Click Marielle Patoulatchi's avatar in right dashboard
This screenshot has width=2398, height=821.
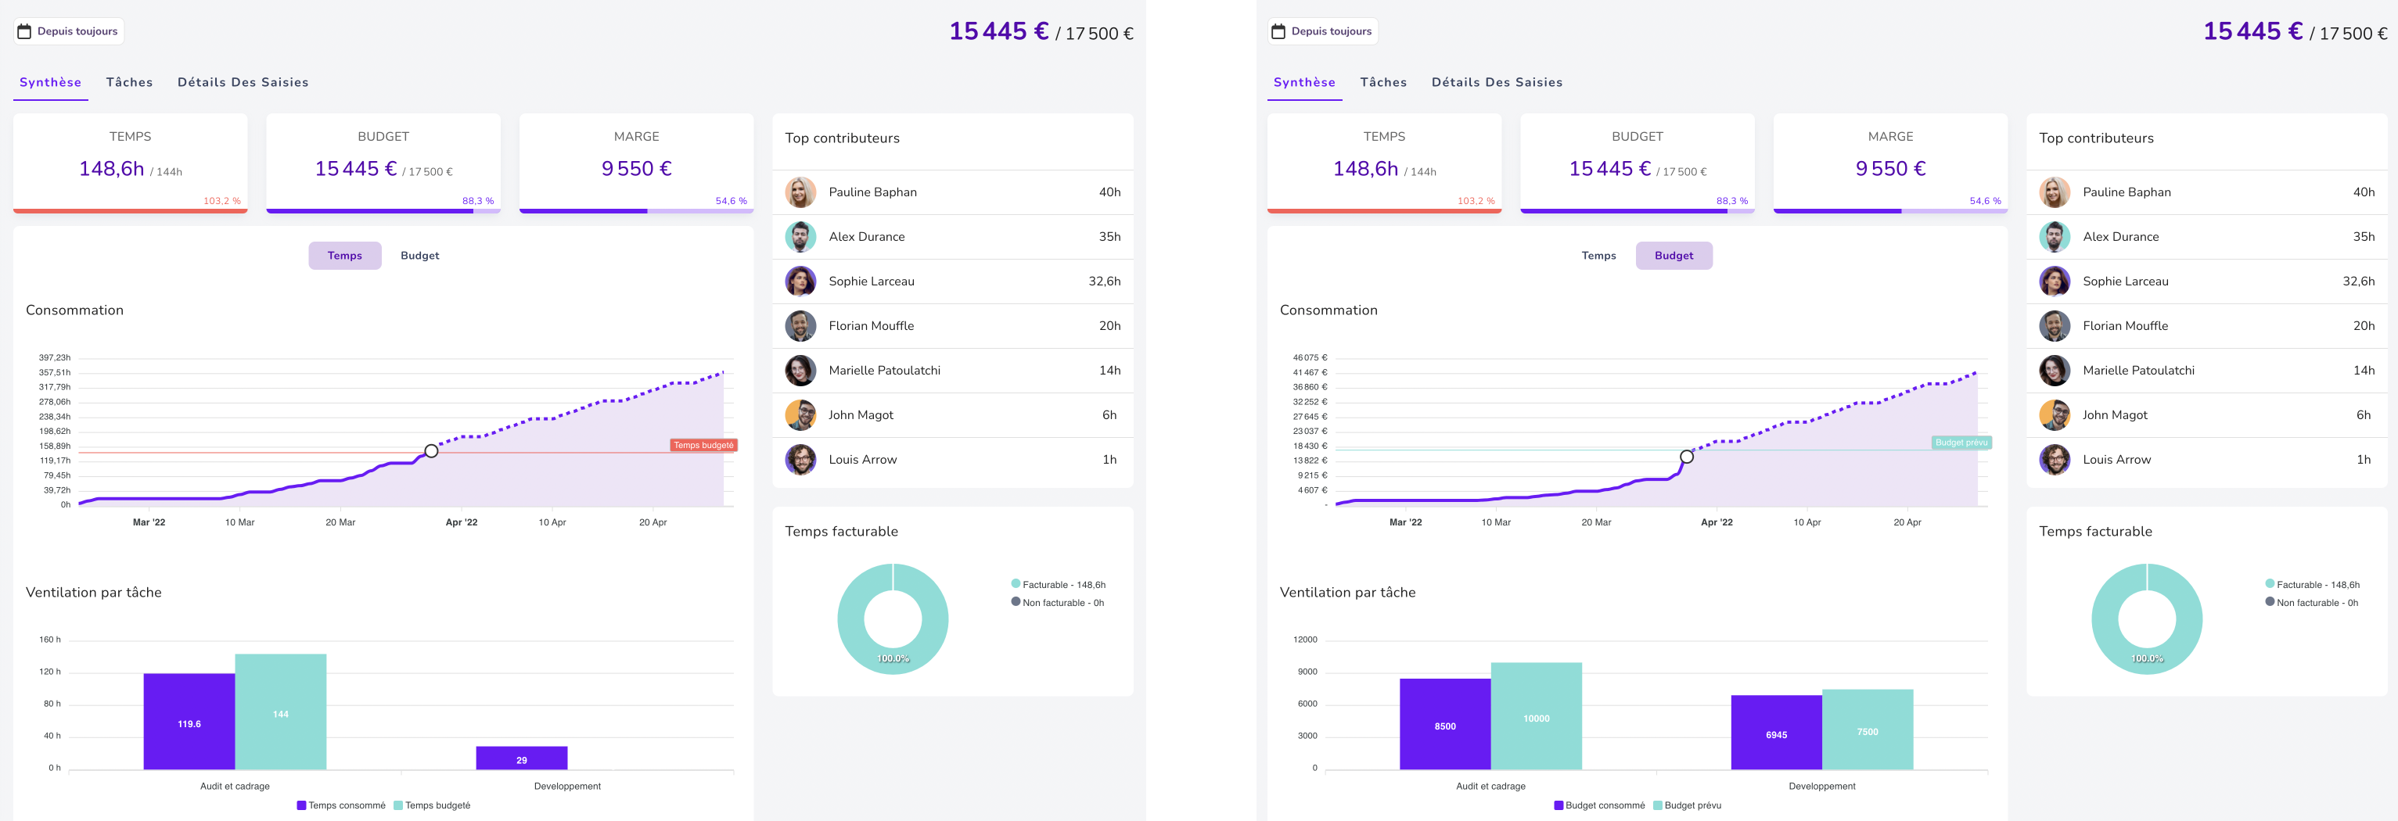click(x=2055, y=371)
